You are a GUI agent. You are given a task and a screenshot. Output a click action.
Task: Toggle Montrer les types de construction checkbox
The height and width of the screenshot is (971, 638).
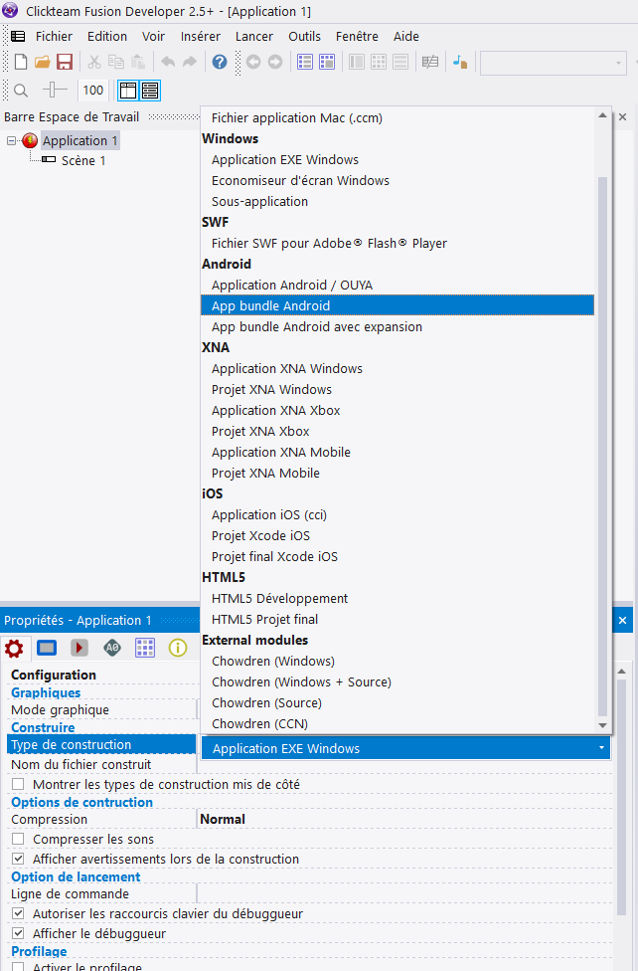tap(19, 785)
